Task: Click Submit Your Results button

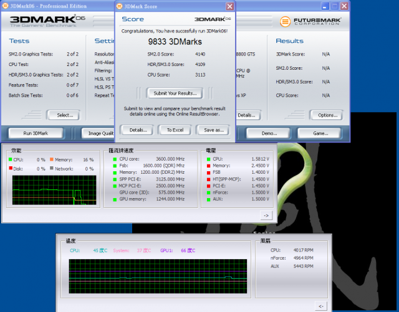Action: coord(175,93)
